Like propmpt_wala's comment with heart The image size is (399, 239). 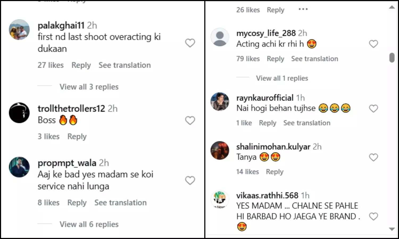(190, 180)
